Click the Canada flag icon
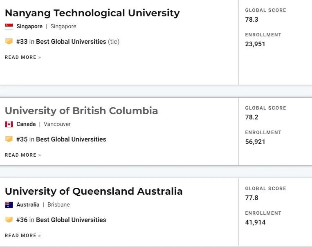Screen dimensions: 312x247 (9, 124)
